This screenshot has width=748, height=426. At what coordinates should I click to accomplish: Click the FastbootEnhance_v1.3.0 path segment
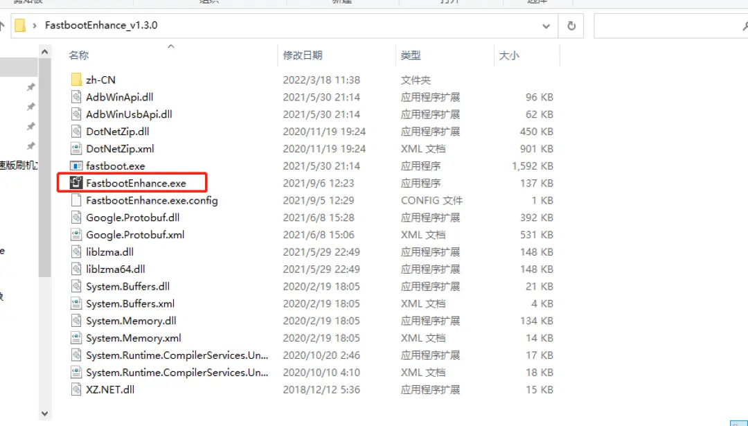(101, 25)
